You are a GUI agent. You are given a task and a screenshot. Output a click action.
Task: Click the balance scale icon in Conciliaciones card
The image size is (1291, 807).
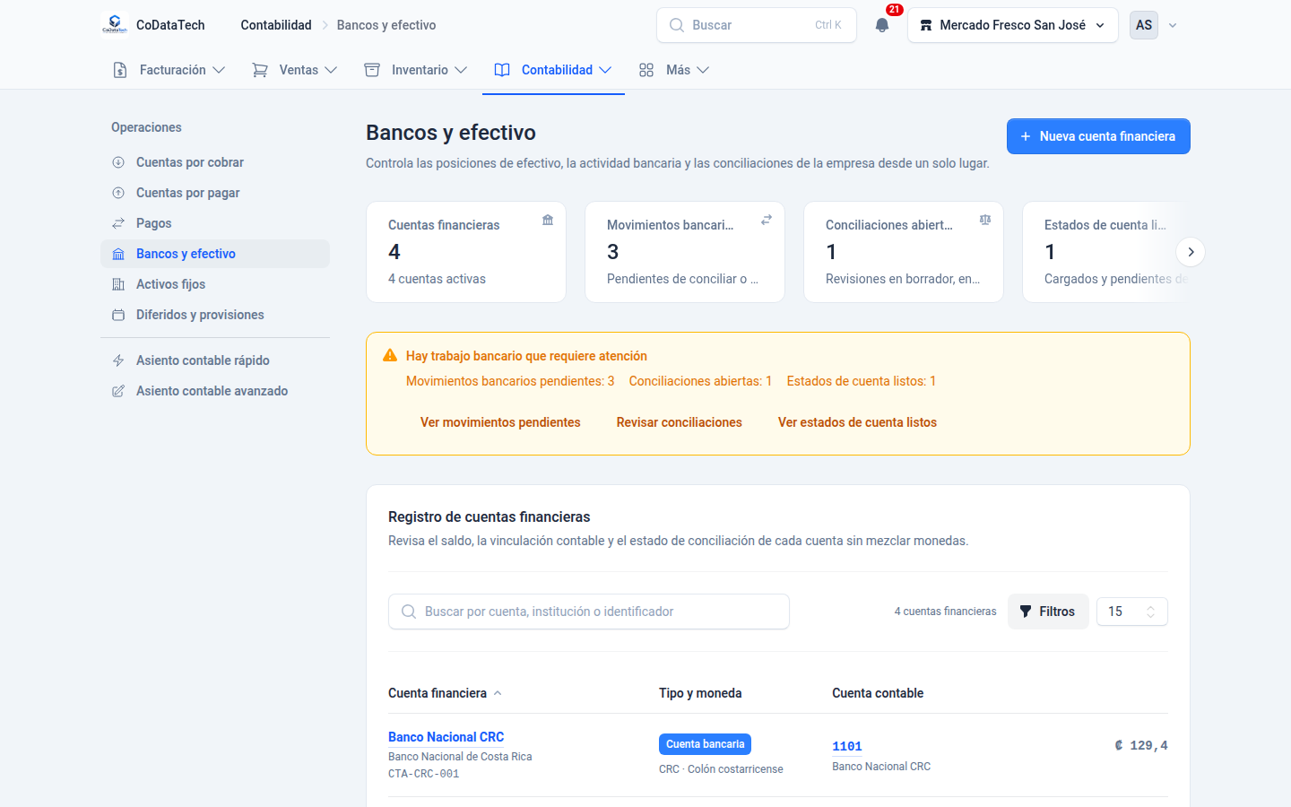tap(985, 220)
